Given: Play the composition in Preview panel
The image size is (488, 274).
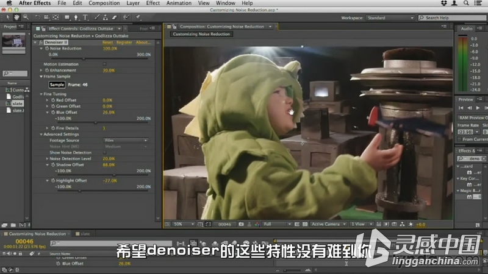Looking at the screenshot, I should (x=478, y=108).
